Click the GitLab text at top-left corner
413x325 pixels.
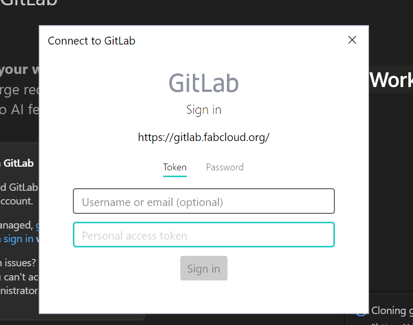tap(29, 3)
